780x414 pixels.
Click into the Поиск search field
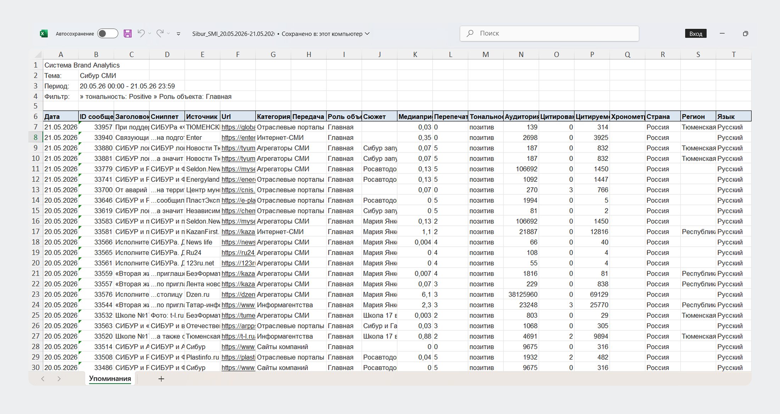550,33
